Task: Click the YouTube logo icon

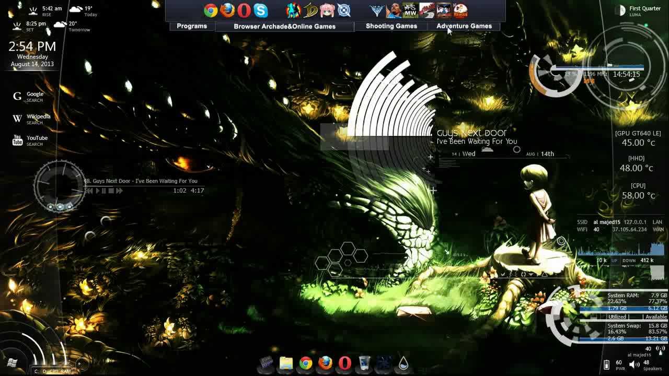Action: pos(17,140)
